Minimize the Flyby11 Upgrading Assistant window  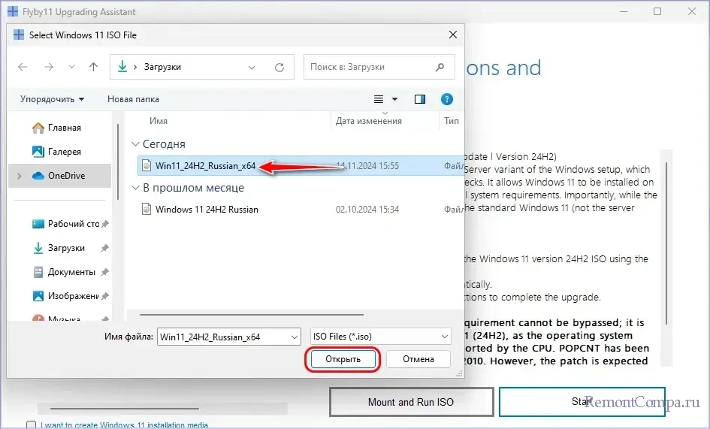click(x=624, y=11)
